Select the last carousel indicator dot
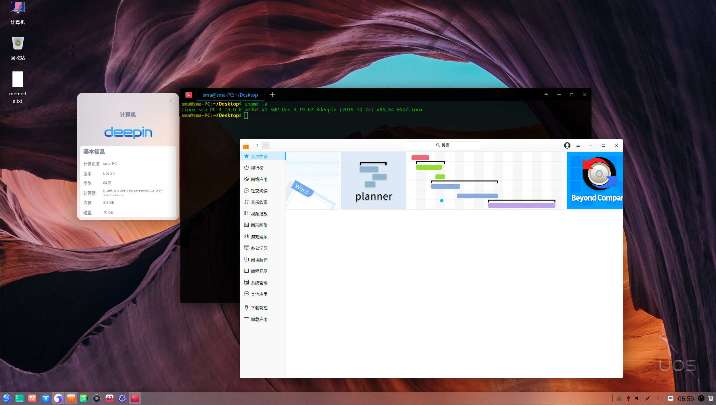716x405 pixels. 459,201
